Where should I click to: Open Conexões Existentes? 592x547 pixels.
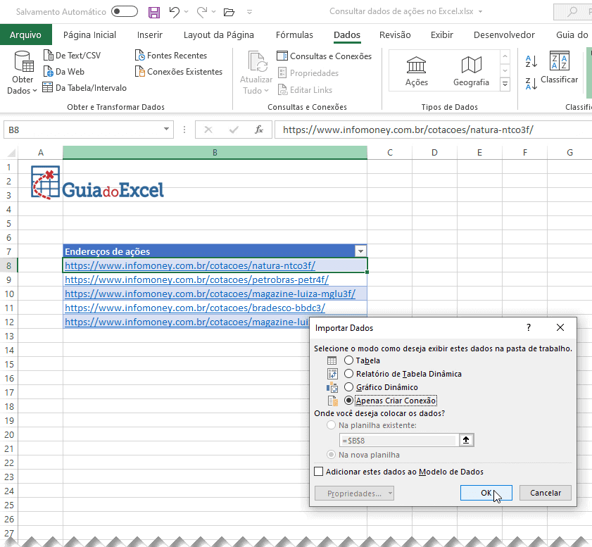tap(179, 71)
